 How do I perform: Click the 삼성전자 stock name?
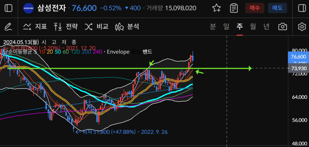[x=52, y=8]
